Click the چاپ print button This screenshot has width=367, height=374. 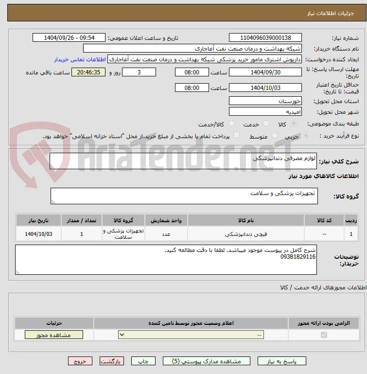[143, 361]
